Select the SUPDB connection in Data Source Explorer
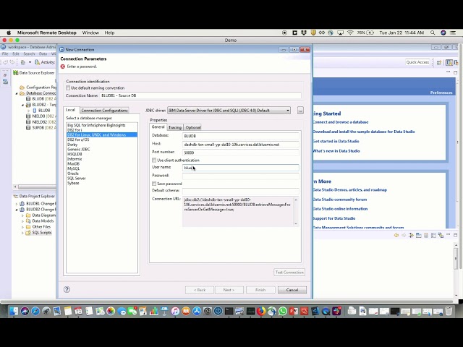 pyautogui.click(x=41, y=128)
